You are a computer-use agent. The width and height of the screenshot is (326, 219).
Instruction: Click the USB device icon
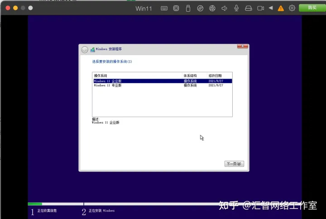click(188, 8)
